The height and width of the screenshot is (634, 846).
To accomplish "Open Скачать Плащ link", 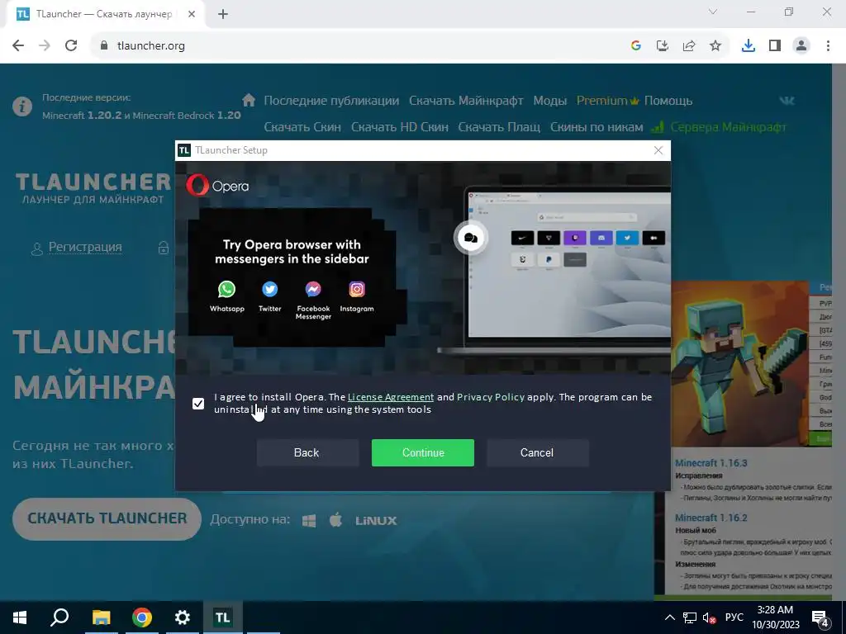I will [499, 127].
